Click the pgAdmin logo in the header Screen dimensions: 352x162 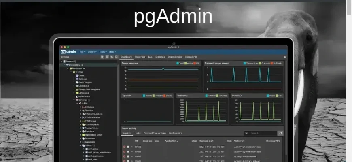pyautogui.click(x=68, y=52)
